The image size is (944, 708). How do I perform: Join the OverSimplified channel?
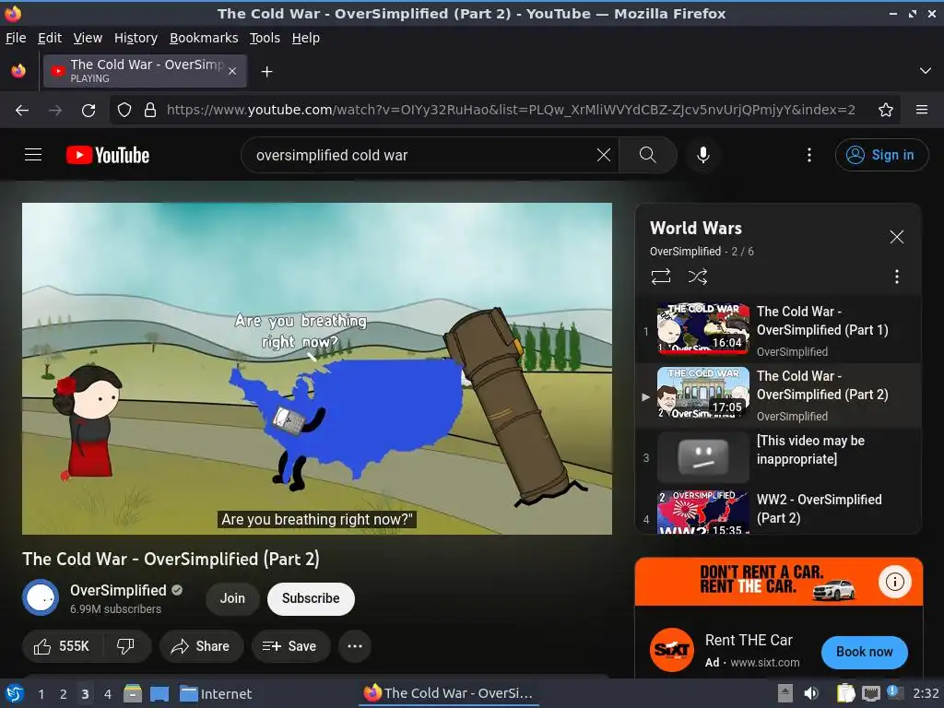point(232,598)
